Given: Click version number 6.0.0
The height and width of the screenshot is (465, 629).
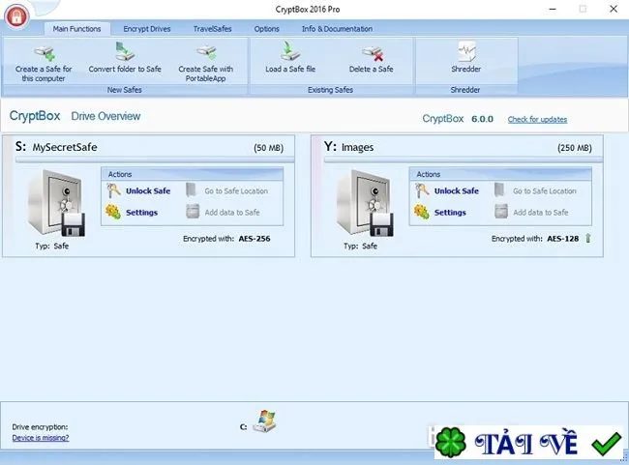Looking at the screenshot, I should (x=482, y=119).
